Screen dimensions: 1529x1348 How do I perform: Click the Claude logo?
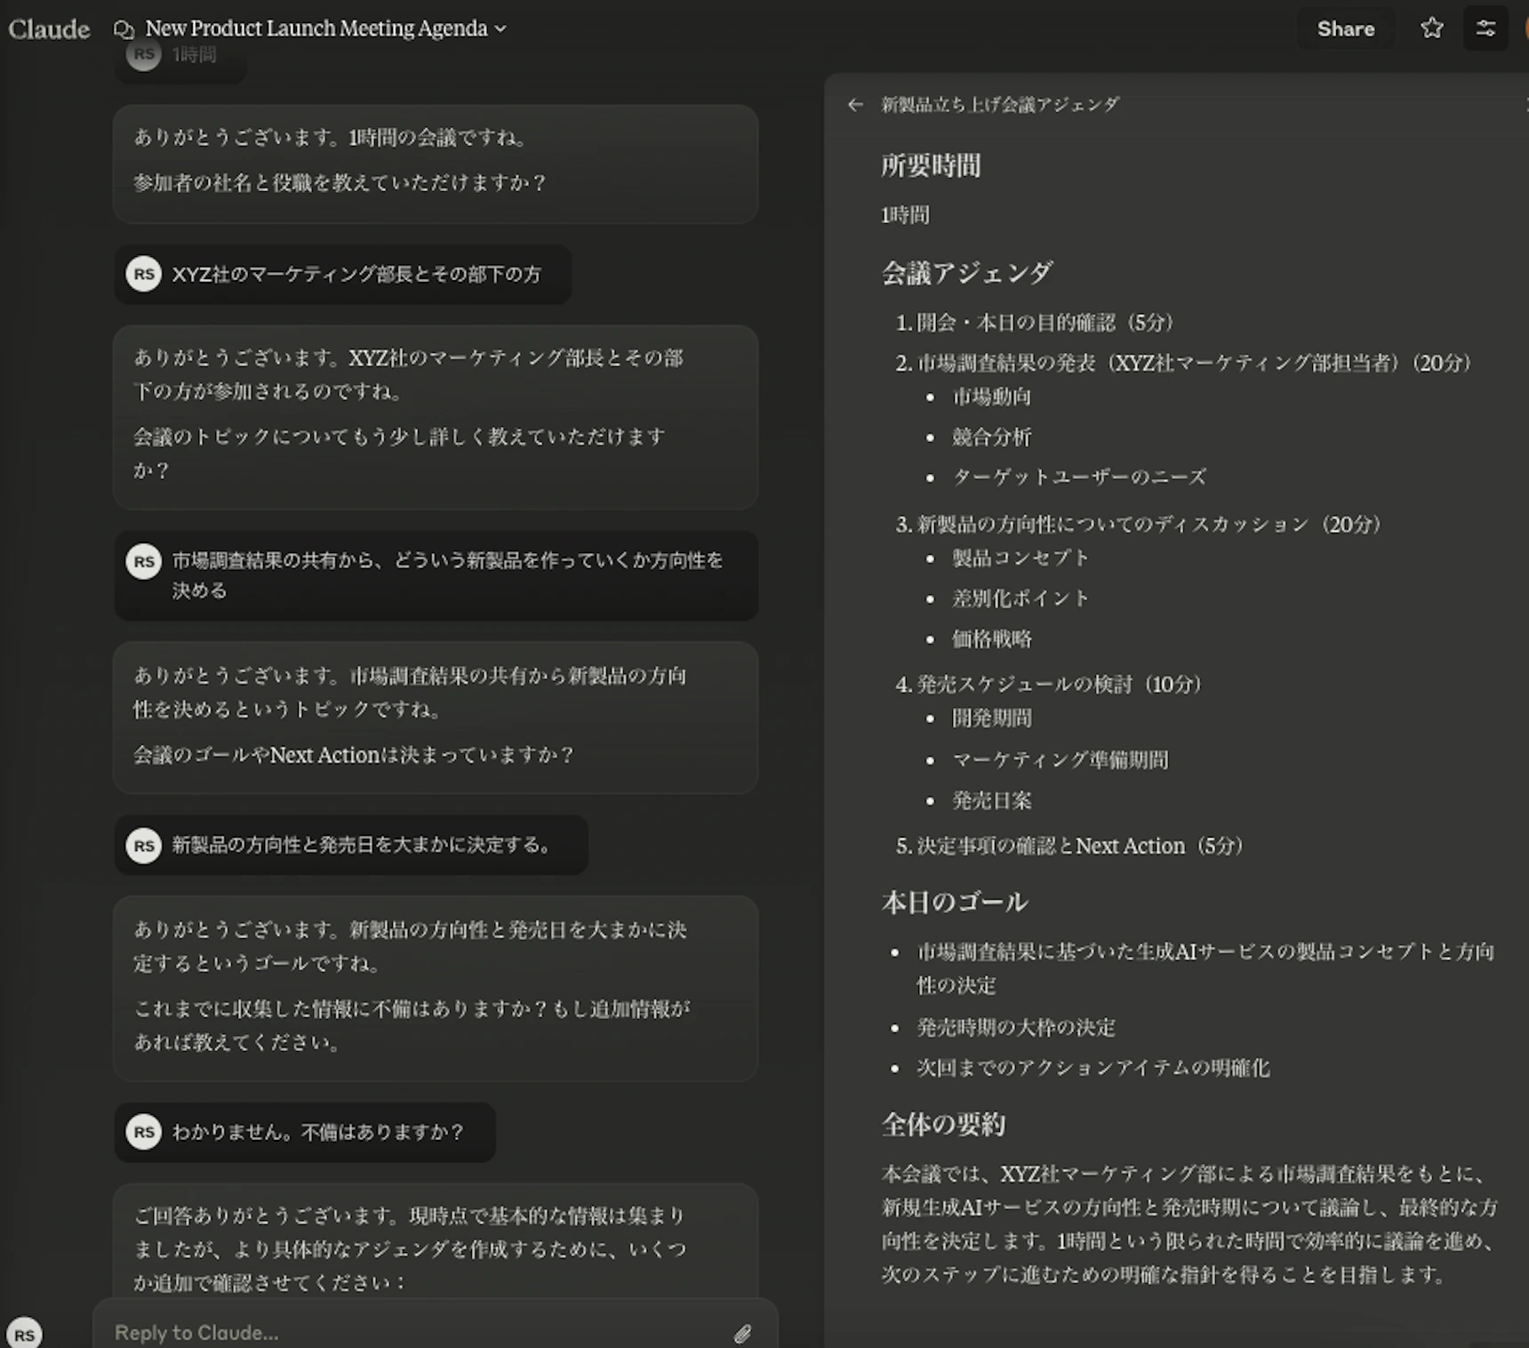point(49,29)
